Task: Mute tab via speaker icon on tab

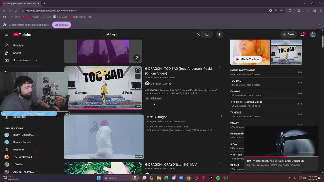Action: 34,4
